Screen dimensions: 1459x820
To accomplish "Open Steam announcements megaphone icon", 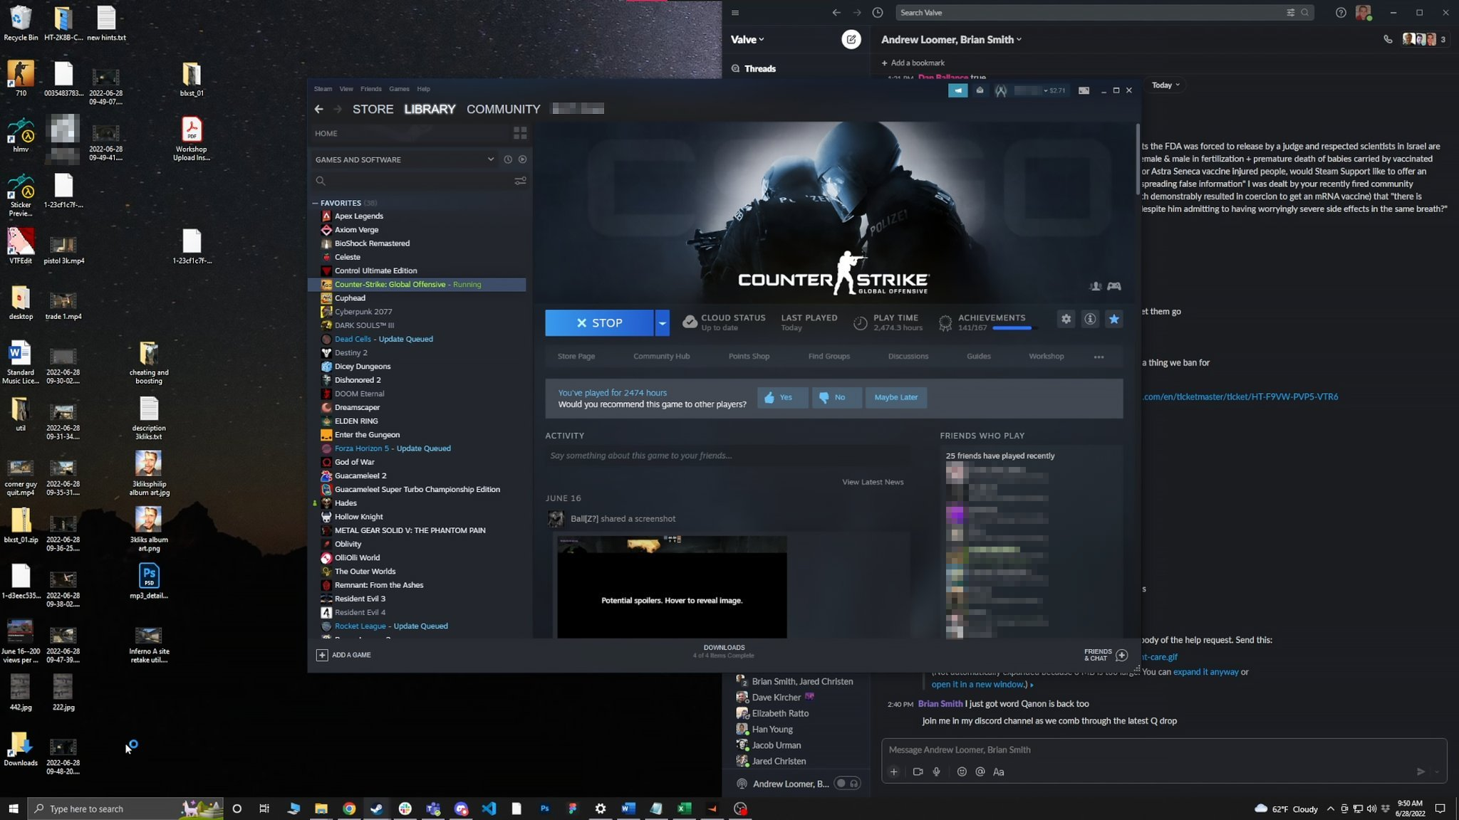I will pyautogui.click(x=957, y=90).
